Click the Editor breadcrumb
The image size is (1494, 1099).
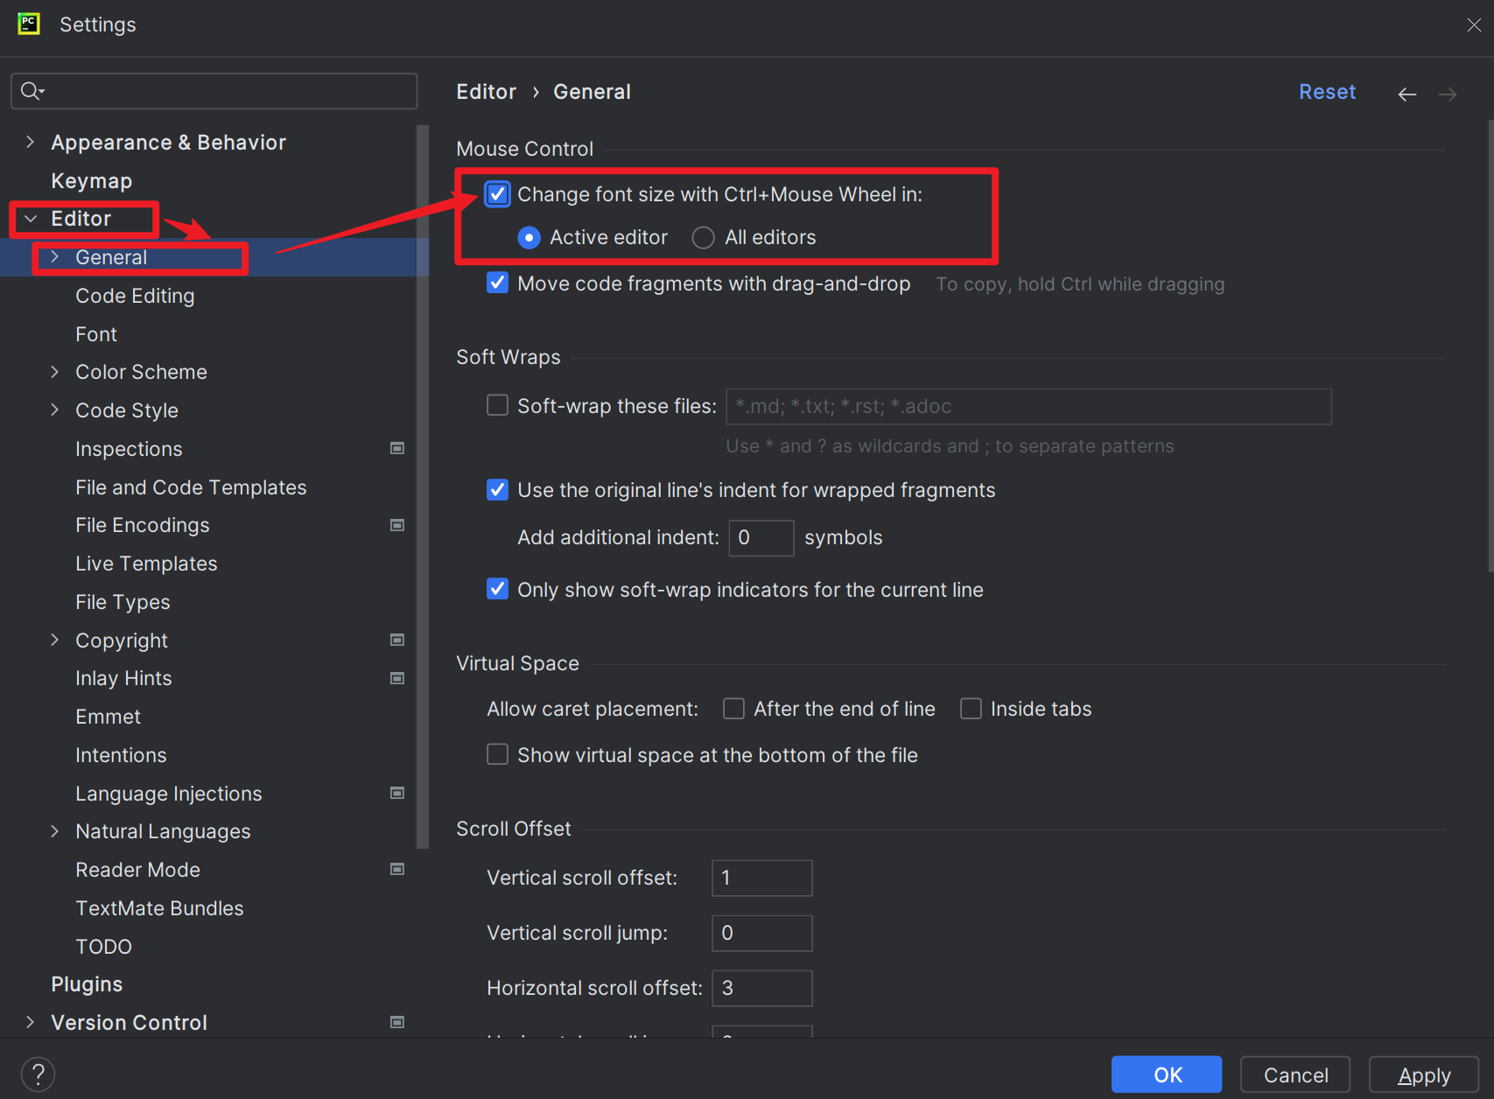(486, 92)
